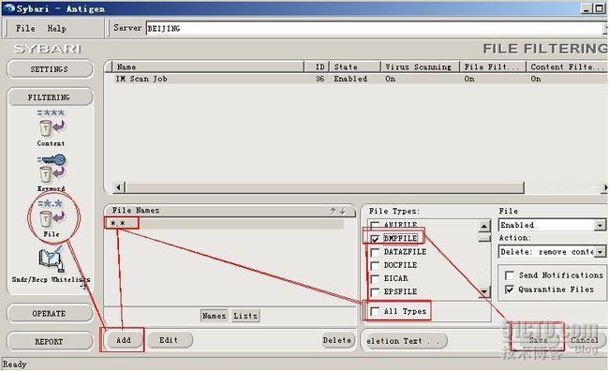
Task: Open the Sndr/Recp Whitelists icon
Action: [x=51, y=264]
